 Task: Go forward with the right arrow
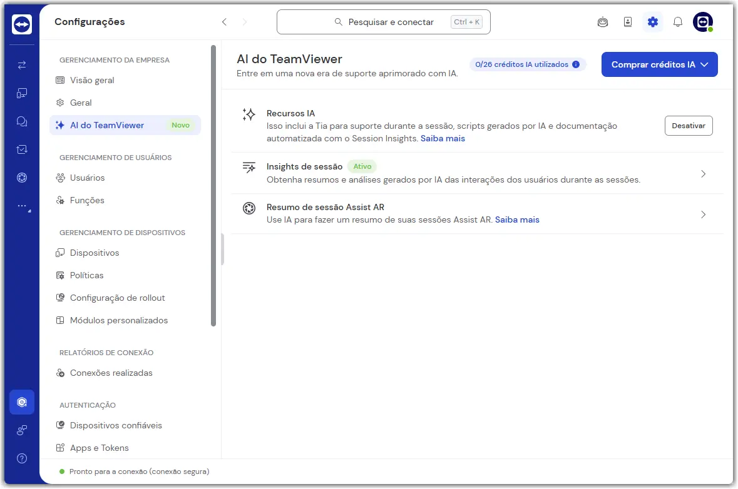pyautogui.click(x=244, y=22)
